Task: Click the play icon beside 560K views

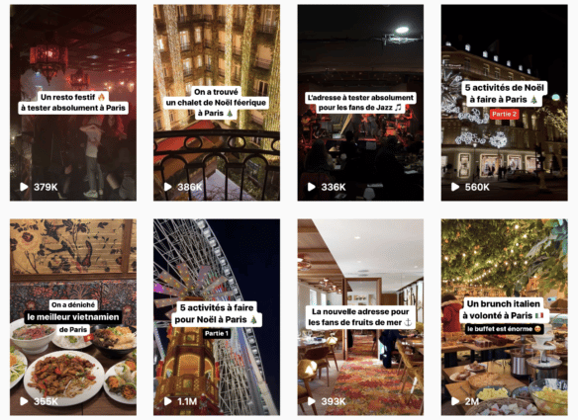Action: [455, 187]
